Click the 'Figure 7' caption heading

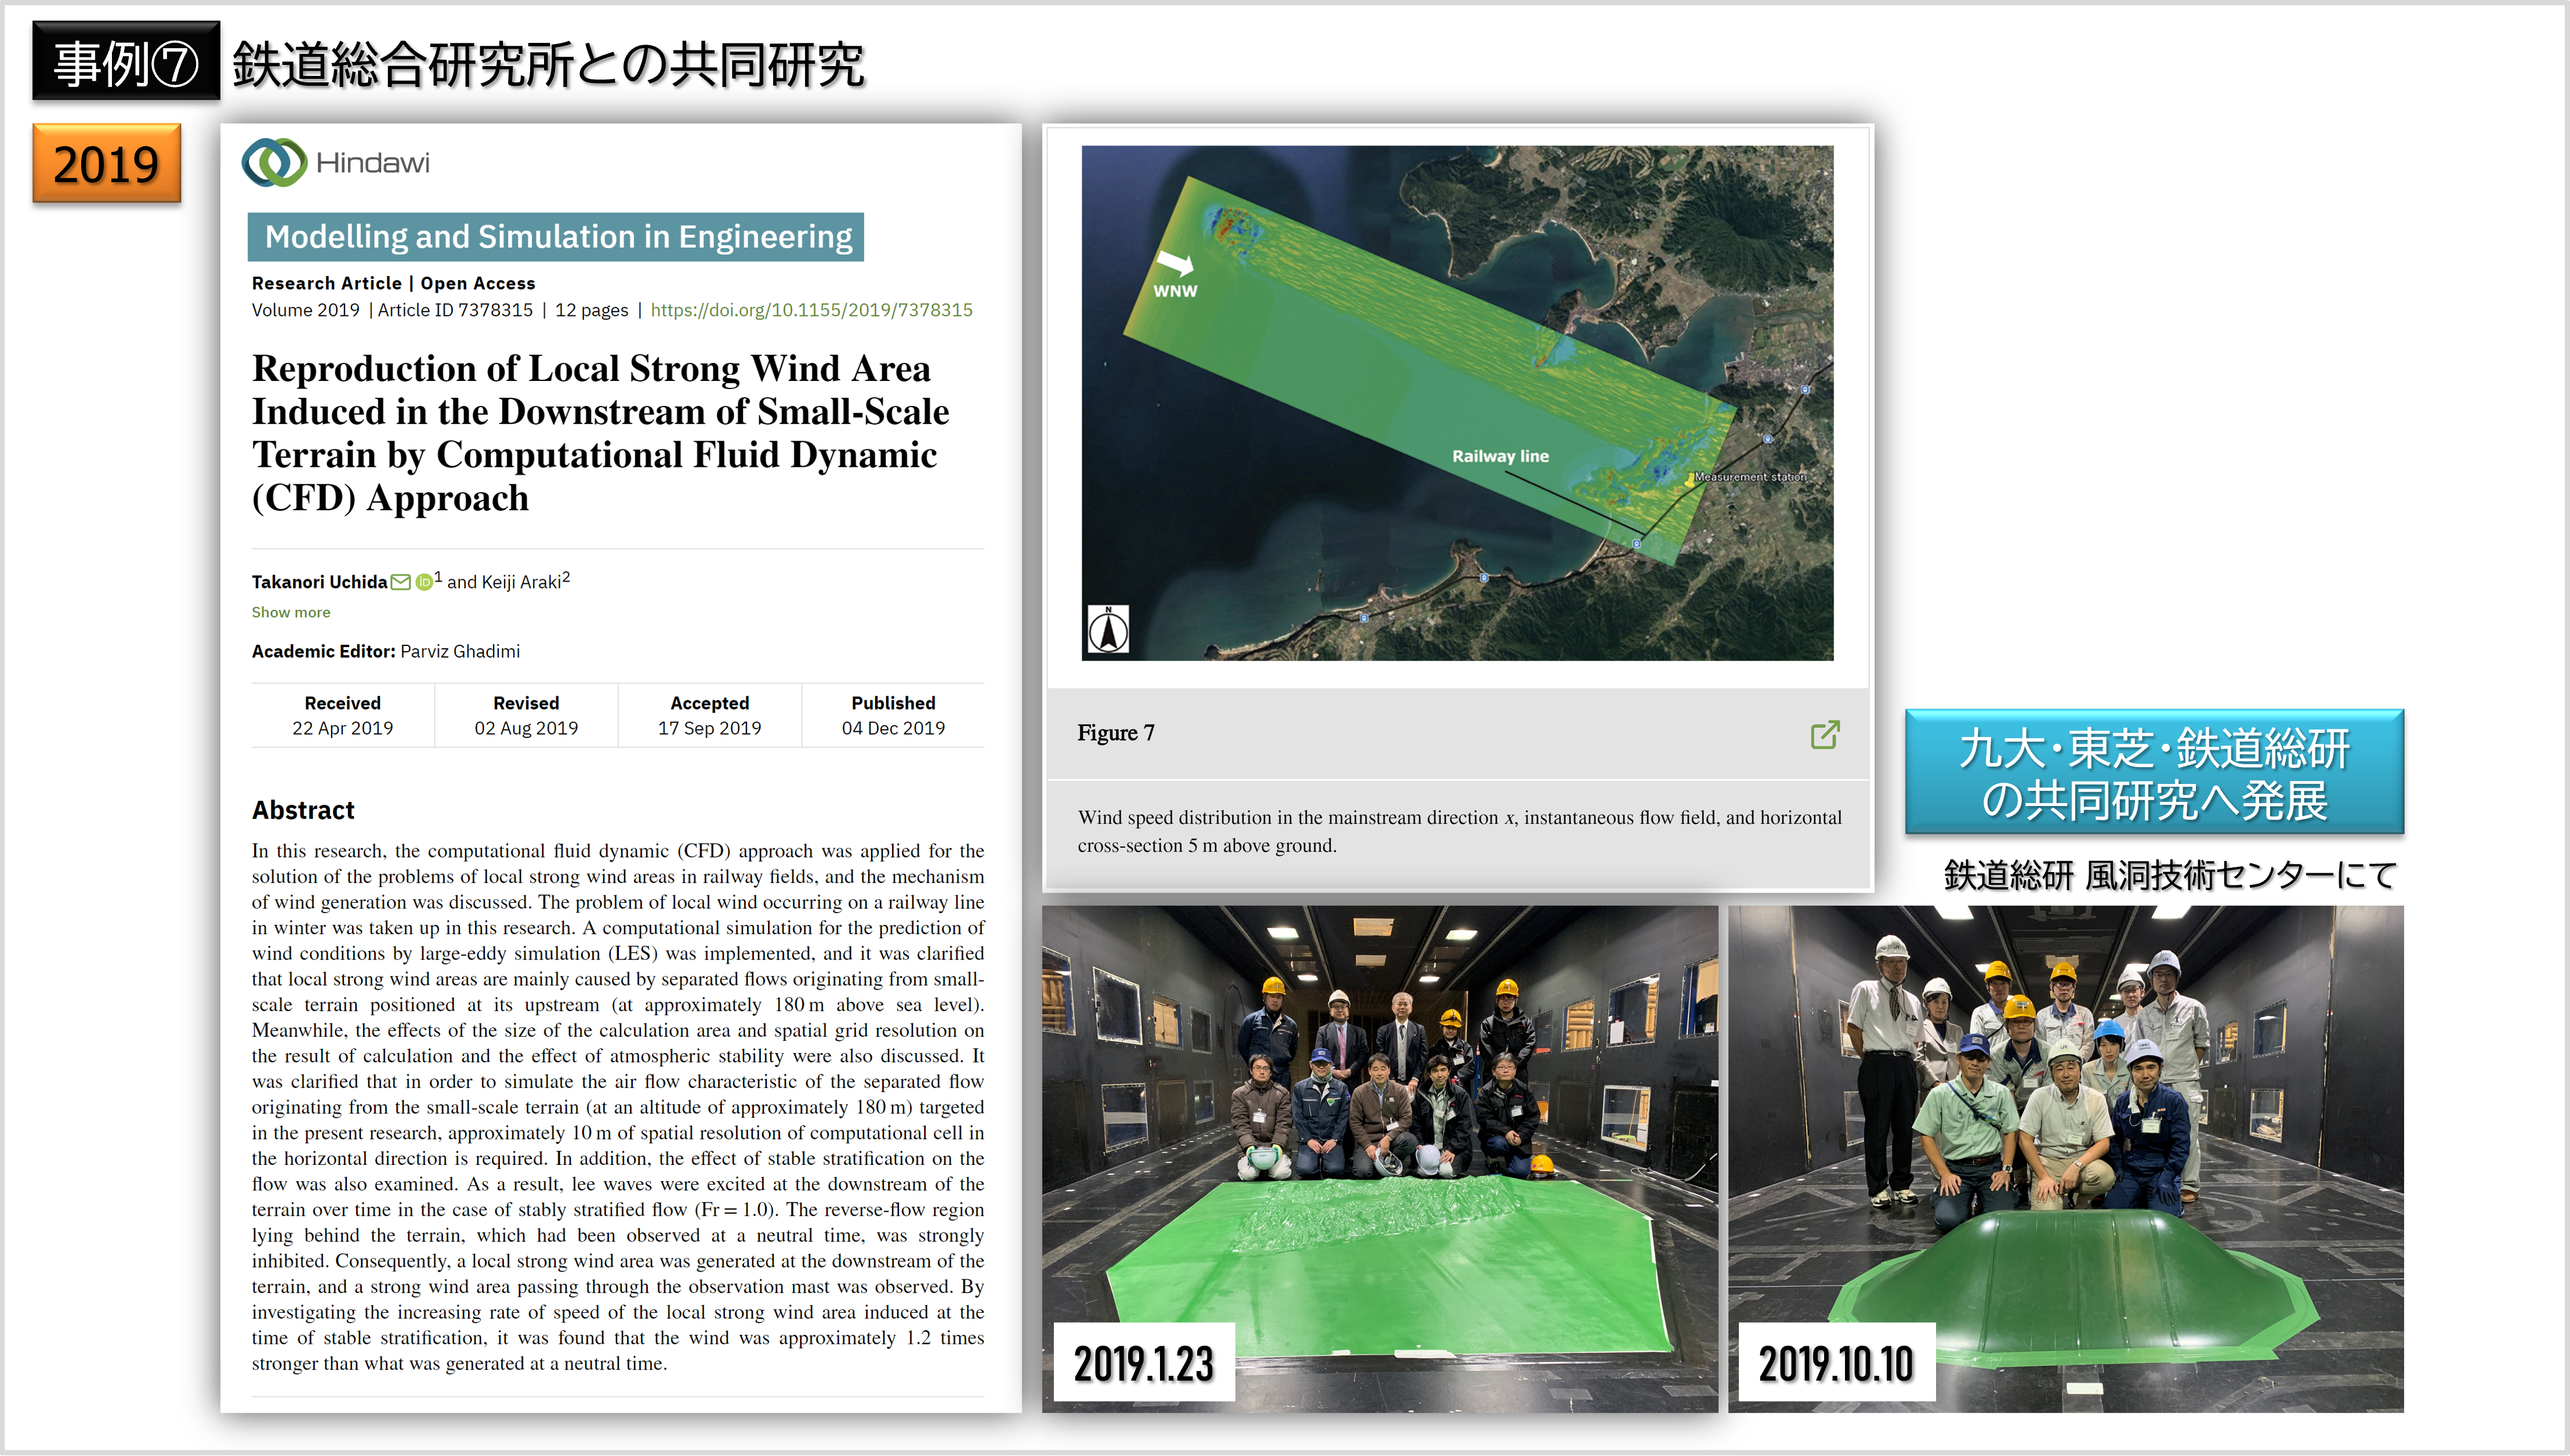click(x=1116, y=733)
